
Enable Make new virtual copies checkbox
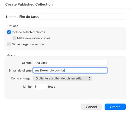point(14,38)
